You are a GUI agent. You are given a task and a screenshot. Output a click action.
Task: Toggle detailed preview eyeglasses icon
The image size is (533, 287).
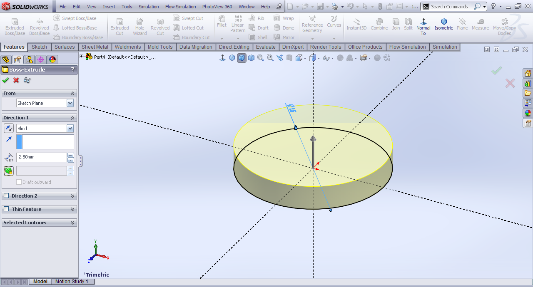click(27, 80)
